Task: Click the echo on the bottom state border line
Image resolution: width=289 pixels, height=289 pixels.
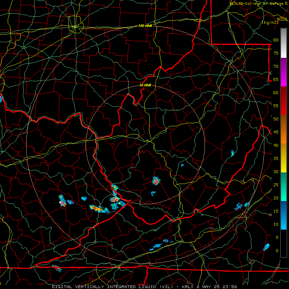Action: [x=57, y=268]
